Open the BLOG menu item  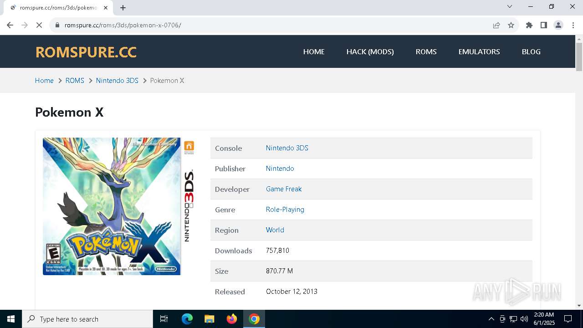pos(531,51)
